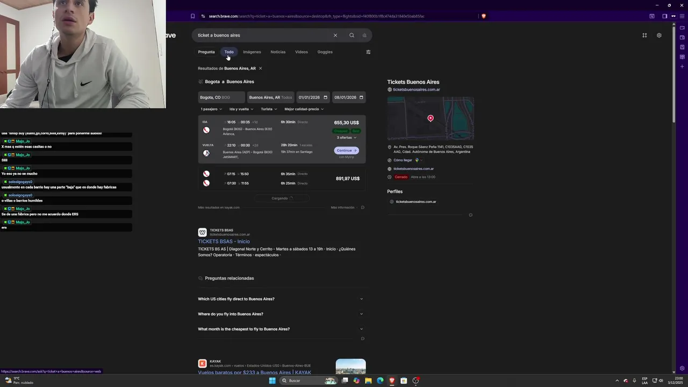Viewport: 688px width, 387px height.
Task: Expand 'What month is the cheapest to fly' question
Action: [281, 329]
